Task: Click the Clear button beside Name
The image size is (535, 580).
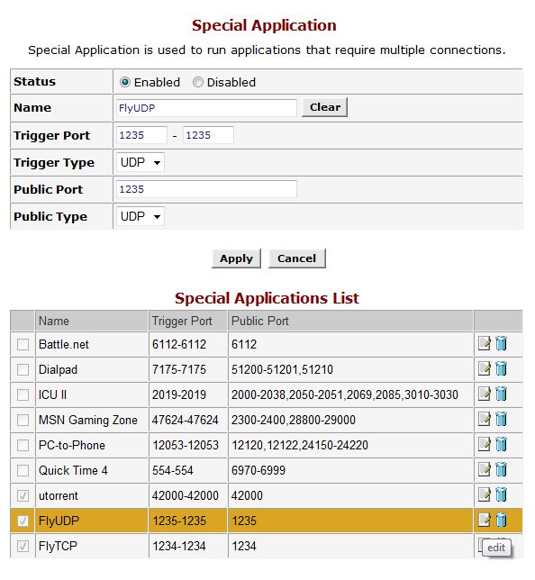Action: point(325,107)
